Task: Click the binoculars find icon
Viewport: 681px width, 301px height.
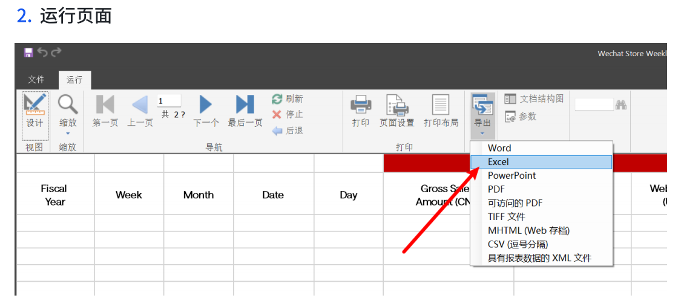Action: tap(620, 105)
